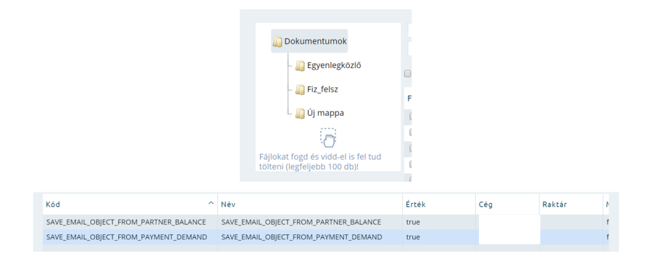Click the drag-and-drop hand upload icon
652x261 pixels.
[328, 137]
